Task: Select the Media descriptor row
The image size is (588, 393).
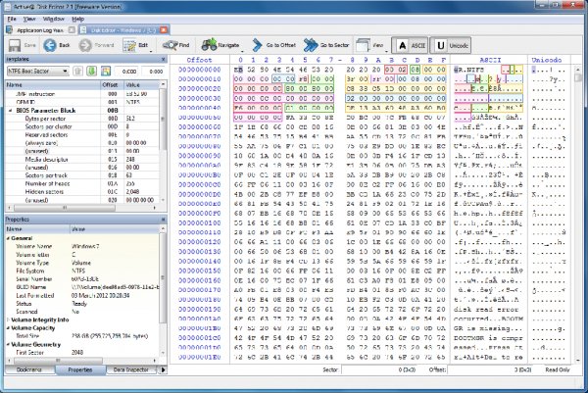Action: pos(82,160)
